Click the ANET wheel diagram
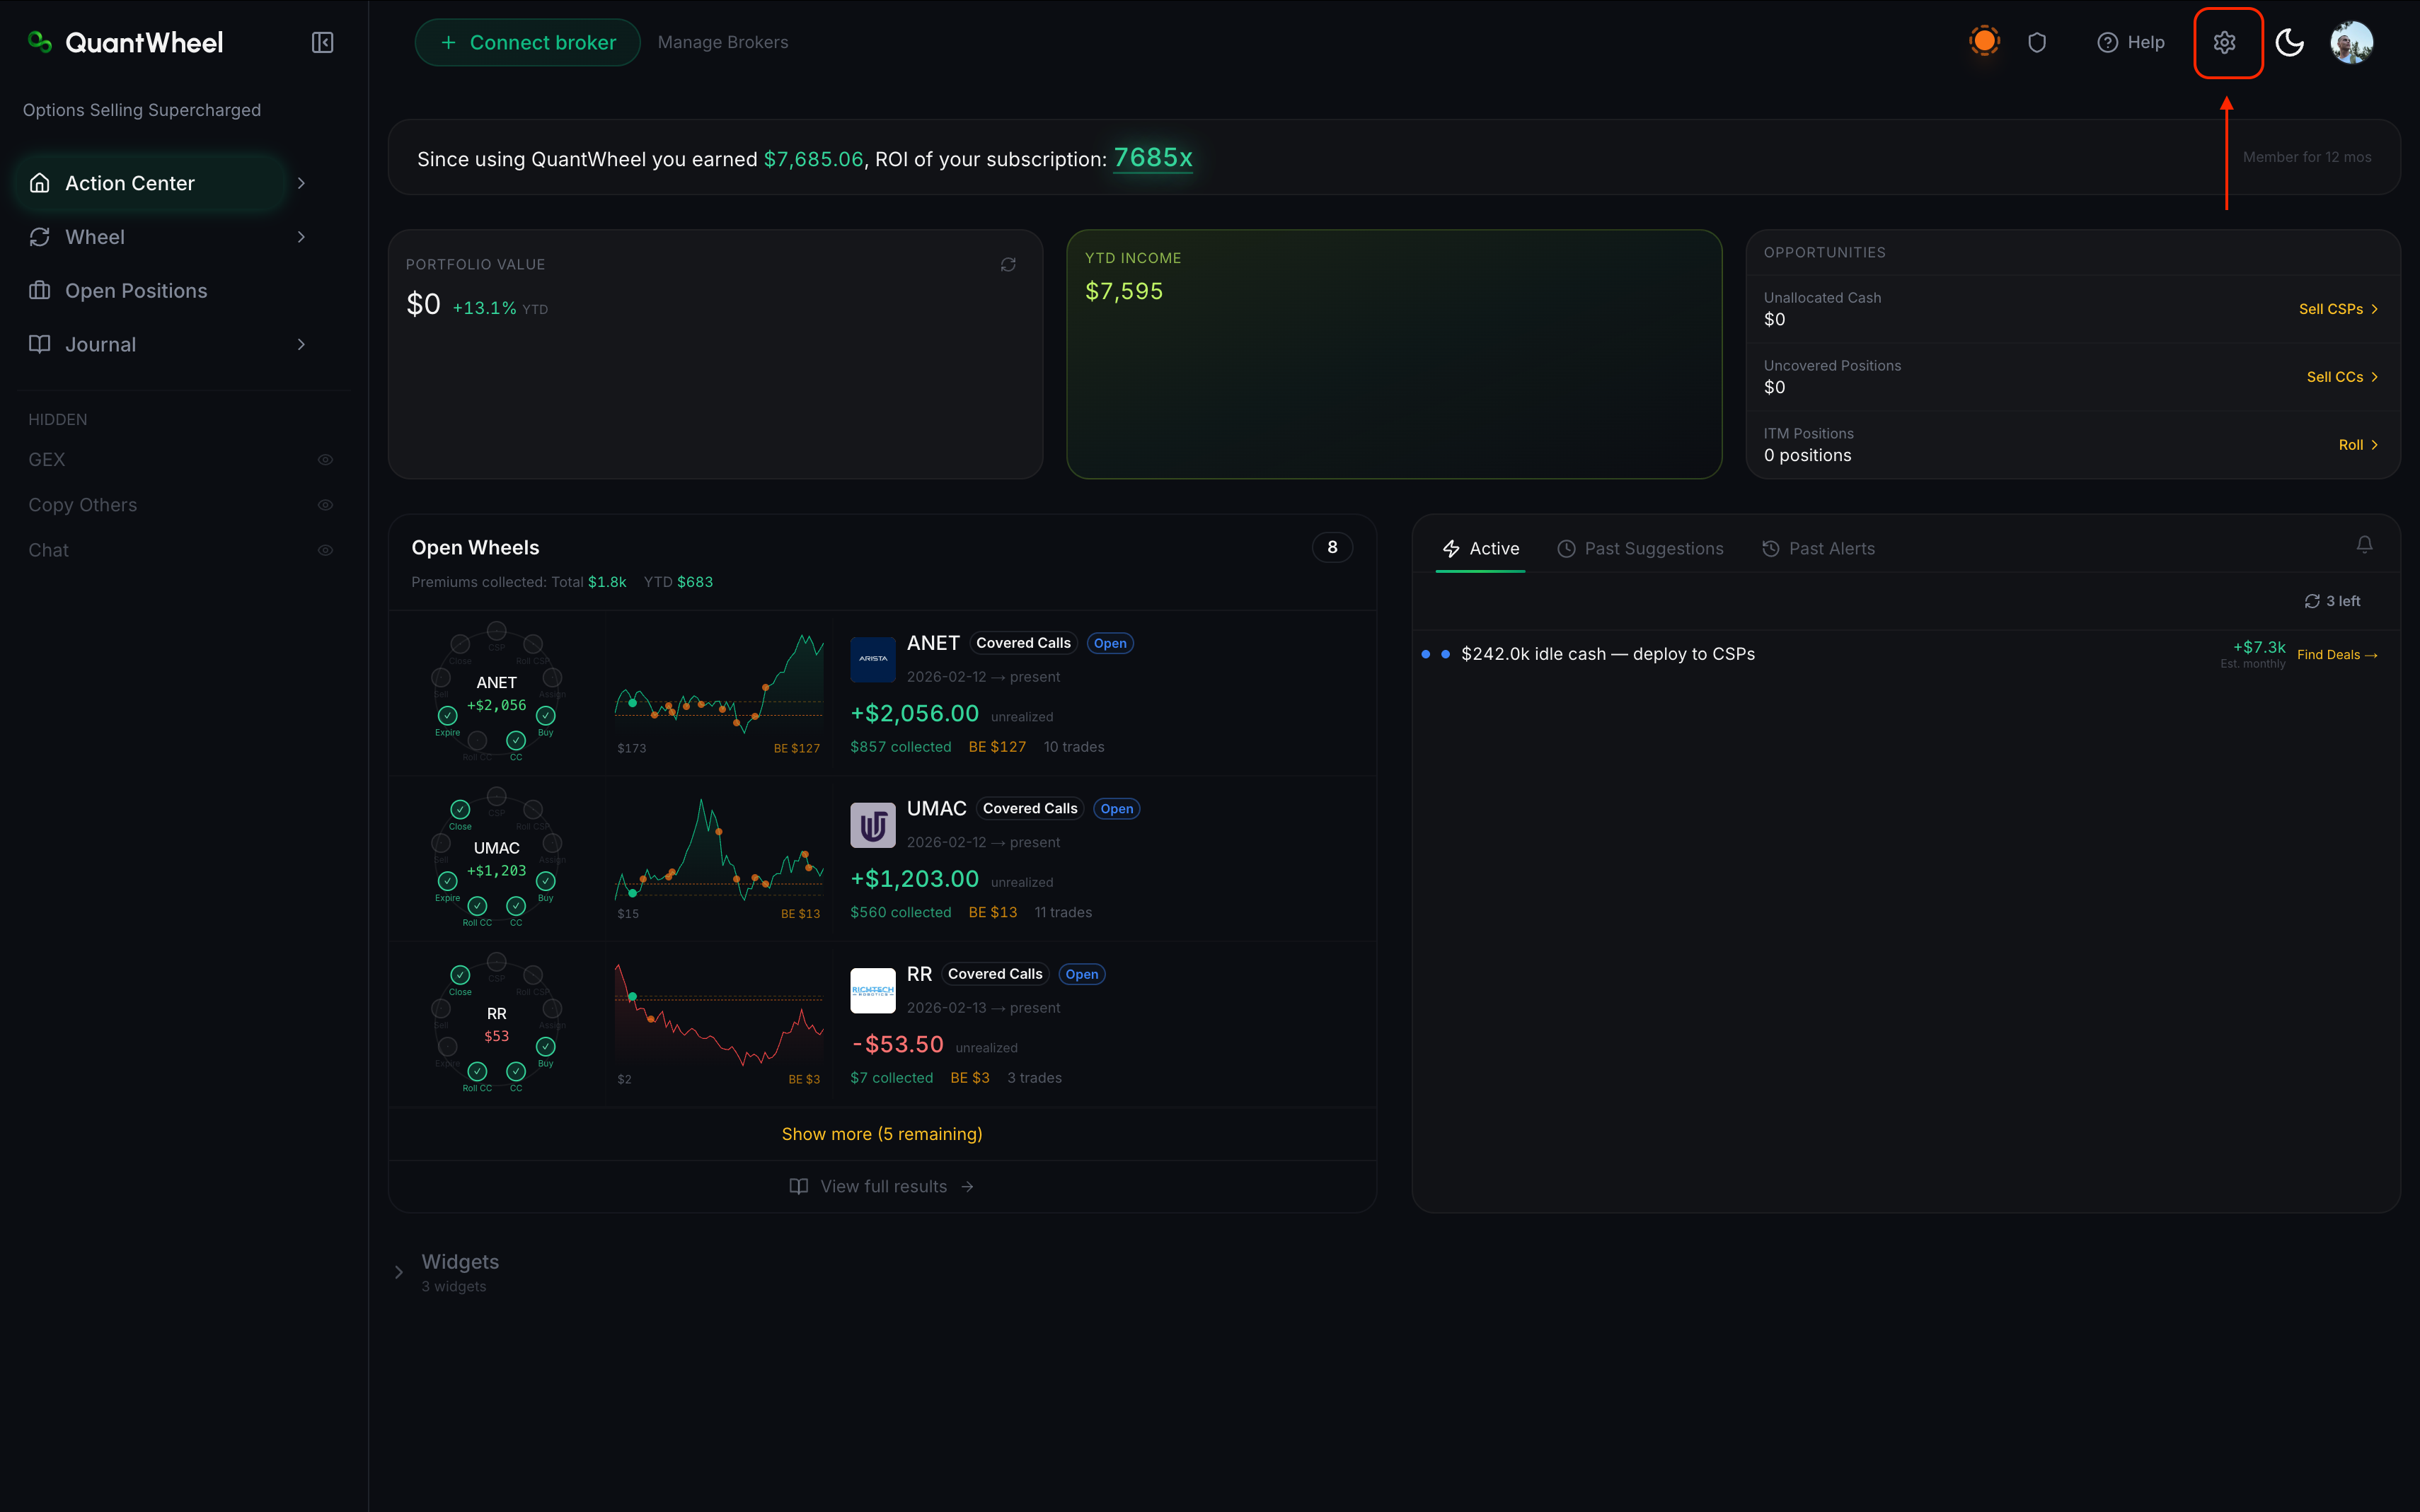2420x1512 pixels. click(496, 692)
